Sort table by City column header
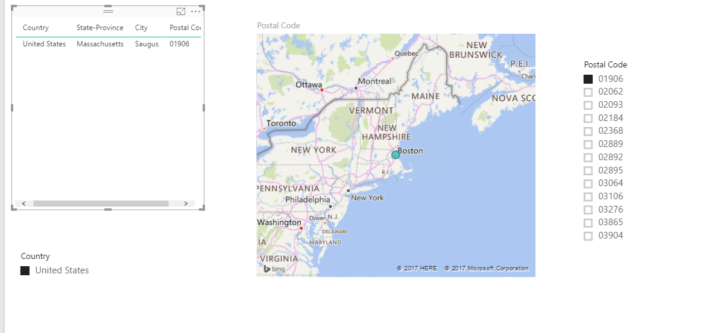 click(x=141, y=28)
